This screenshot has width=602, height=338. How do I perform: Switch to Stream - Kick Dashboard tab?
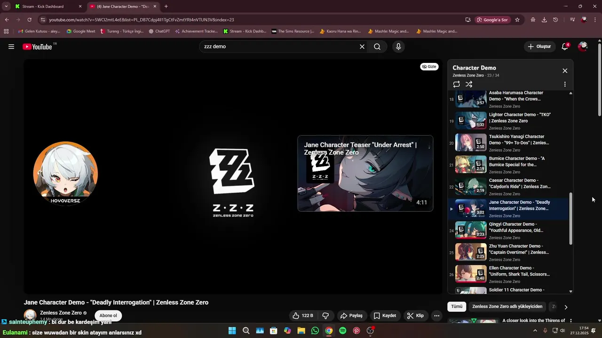pyautogui.click(x=47, y=7)
